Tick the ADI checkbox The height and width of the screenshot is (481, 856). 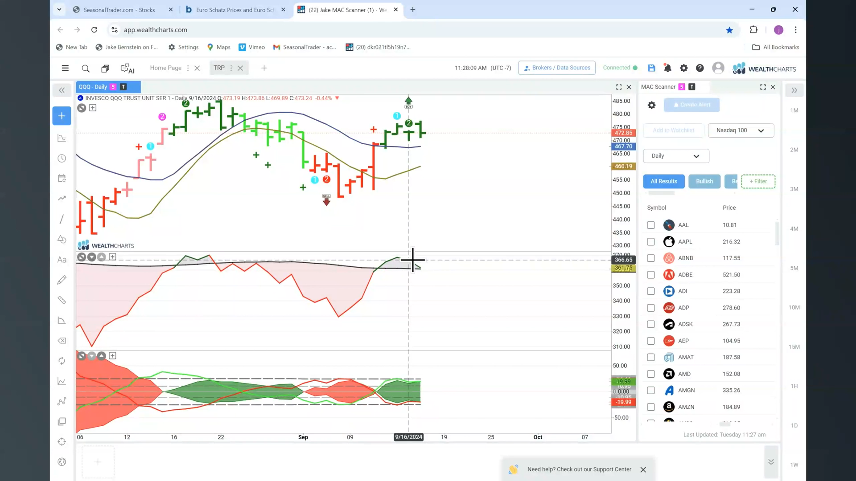point(651,291)
